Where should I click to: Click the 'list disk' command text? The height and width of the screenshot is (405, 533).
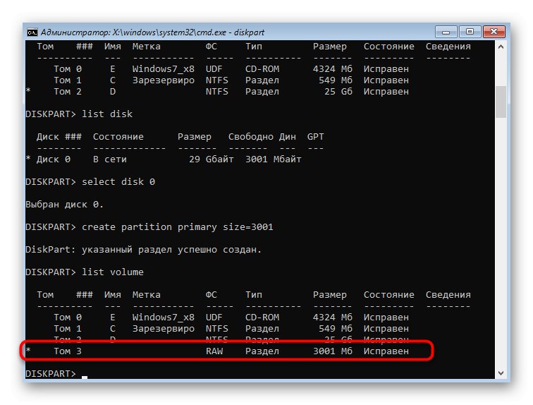tap(107, 114)
